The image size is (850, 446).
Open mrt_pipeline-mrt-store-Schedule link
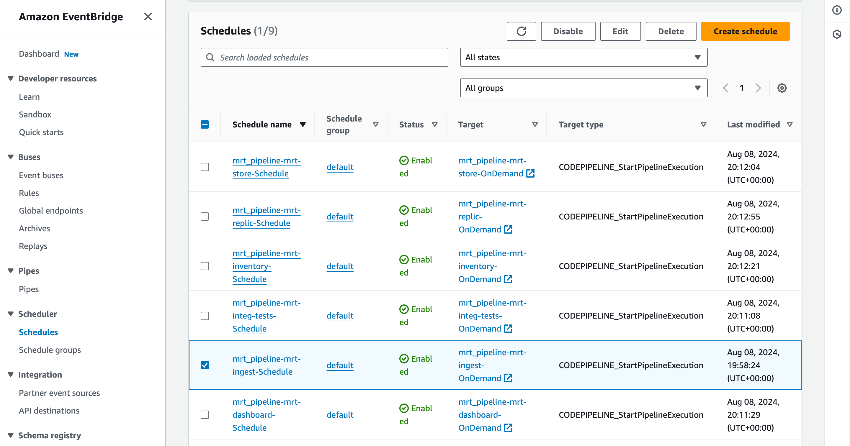(266, 167)
